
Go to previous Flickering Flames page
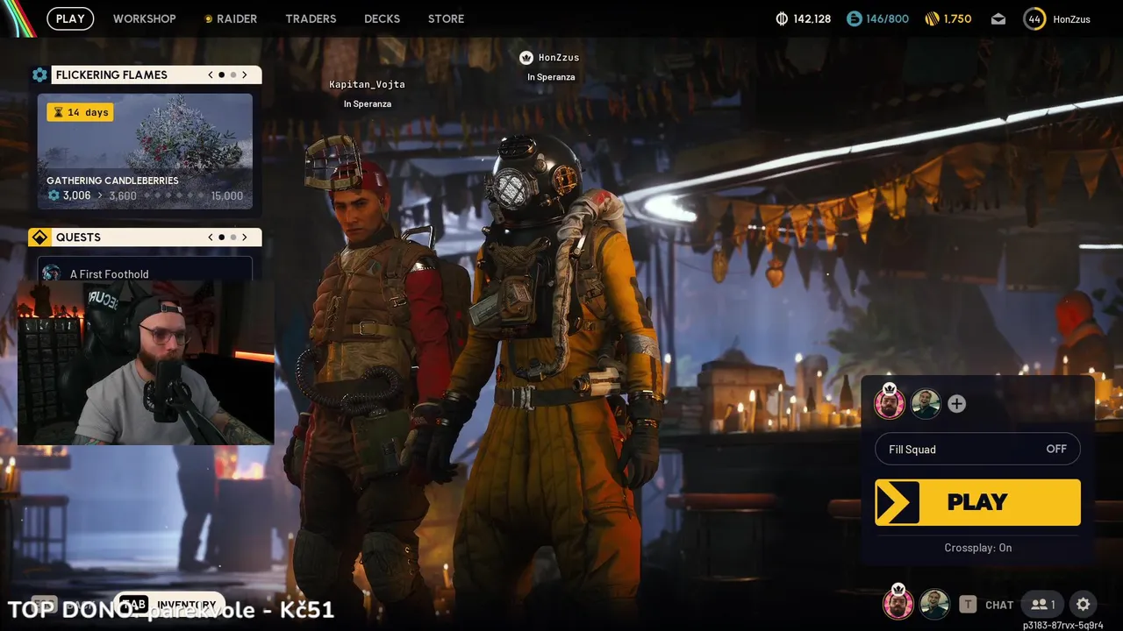pyautogui.click(x=211, y=74)
